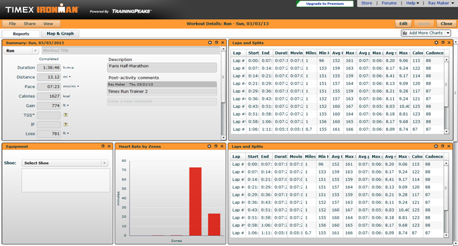Click the Close button in orange bar
Image resolution: width=458 pixels, height=246 pixels.
tap(447, 24)
